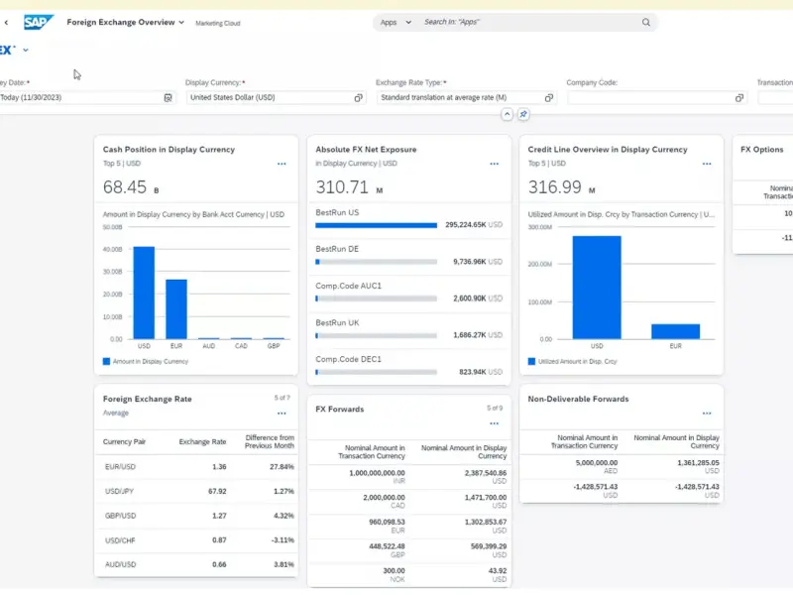Click the SAP logo
This screenshot has width=793, height=595.
39,22
